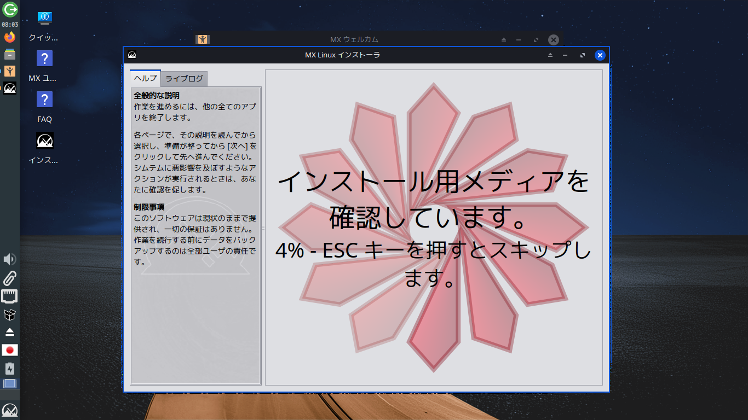Select the MX installer taskbar icon in the panel

pos(10,87)
